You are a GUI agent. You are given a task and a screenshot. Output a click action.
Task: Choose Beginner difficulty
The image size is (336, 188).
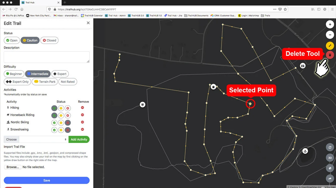click(x=14, y=74)
